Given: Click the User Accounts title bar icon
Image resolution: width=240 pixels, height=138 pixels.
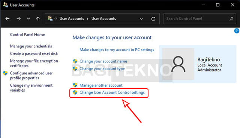Looking at the screenshot, I should click(x=6, y=5).
